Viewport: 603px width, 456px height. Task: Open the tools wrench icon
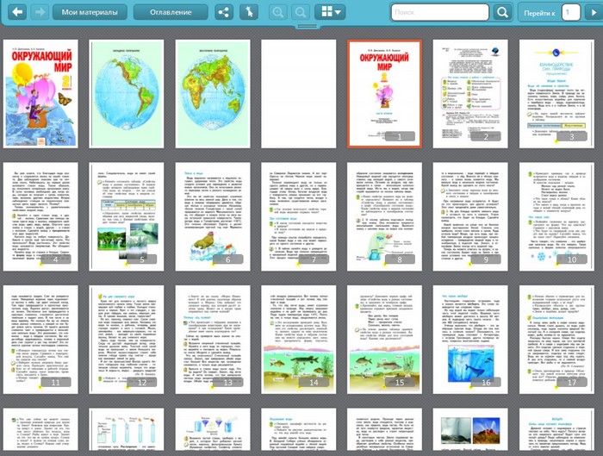[247, 12]
